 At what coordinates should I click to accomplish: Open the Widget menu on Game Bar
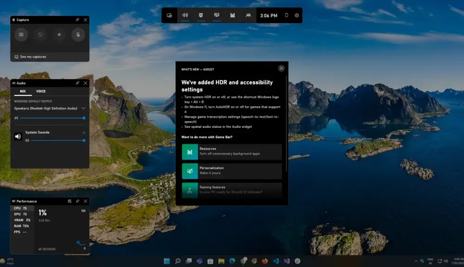[169, 15]
